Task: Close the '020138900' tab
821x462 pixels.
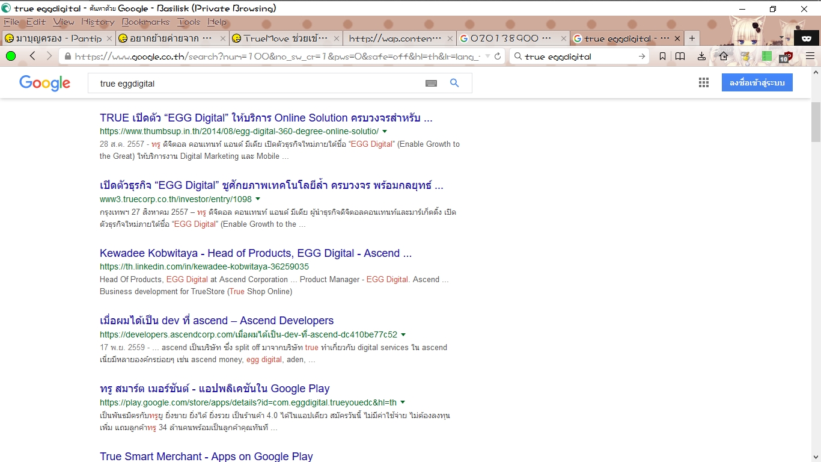Action: 564,38
